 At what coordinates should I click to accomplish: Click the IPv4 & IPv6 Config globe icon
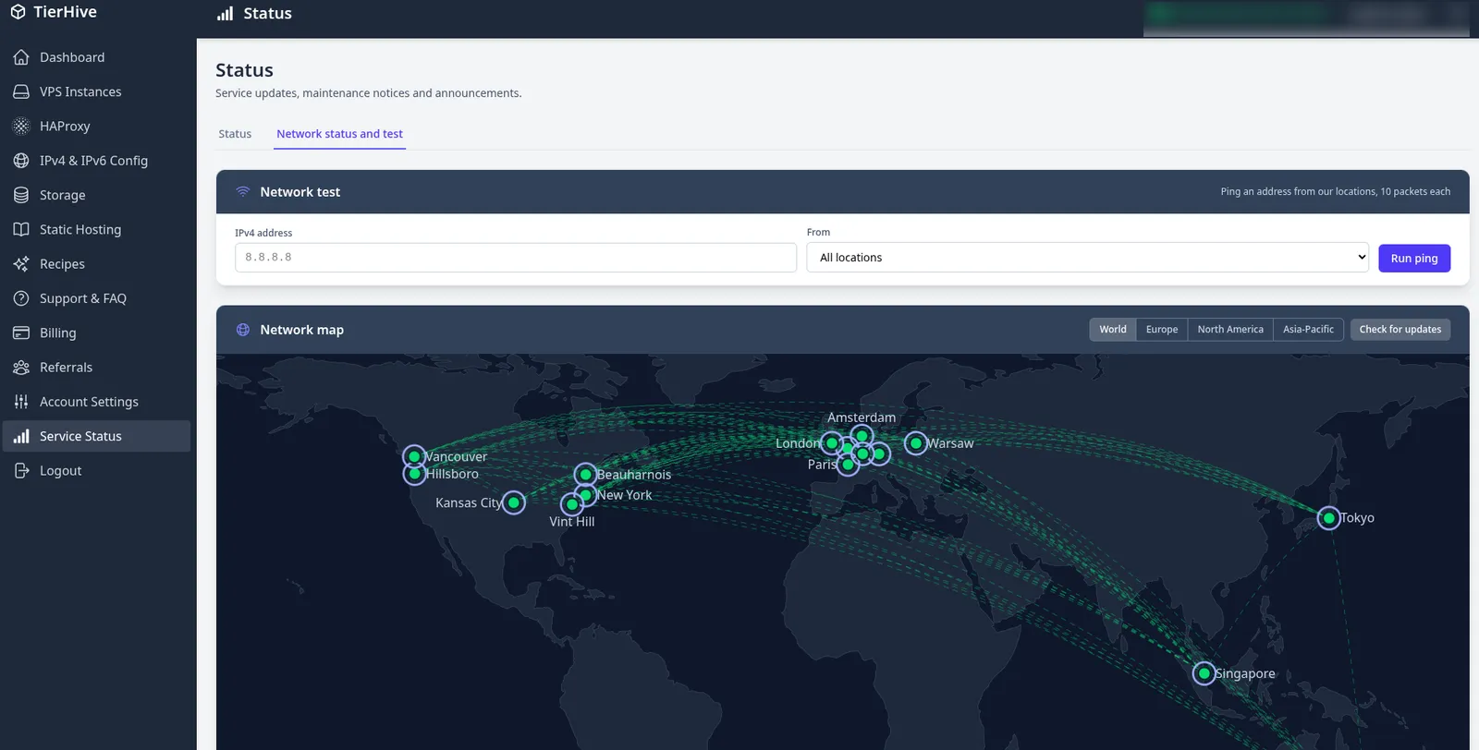21,161
